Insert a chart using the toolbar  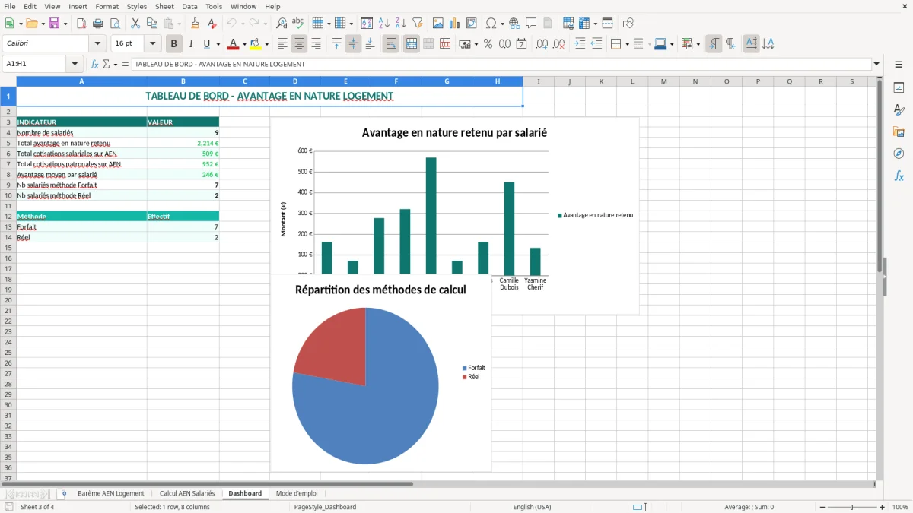[455, 24]
